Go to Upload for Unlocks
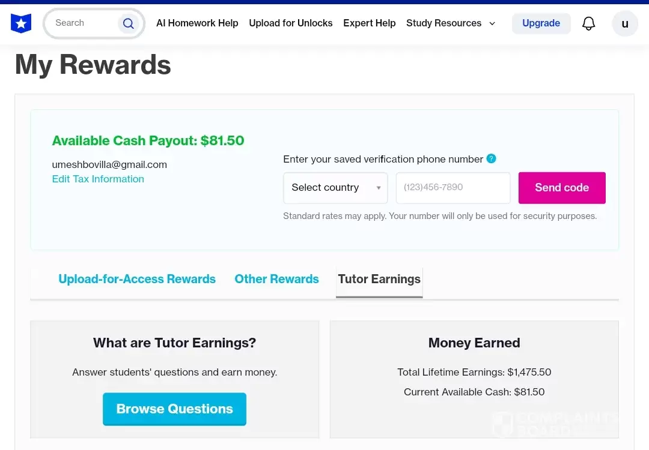The height and width of the screenshot is (450, 649). [291, 23]
